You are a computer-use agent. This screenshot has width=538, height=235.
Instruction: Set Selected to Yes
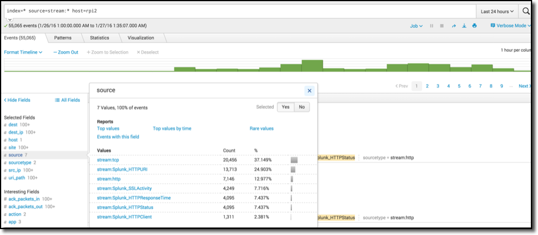[x=285, y=107]
